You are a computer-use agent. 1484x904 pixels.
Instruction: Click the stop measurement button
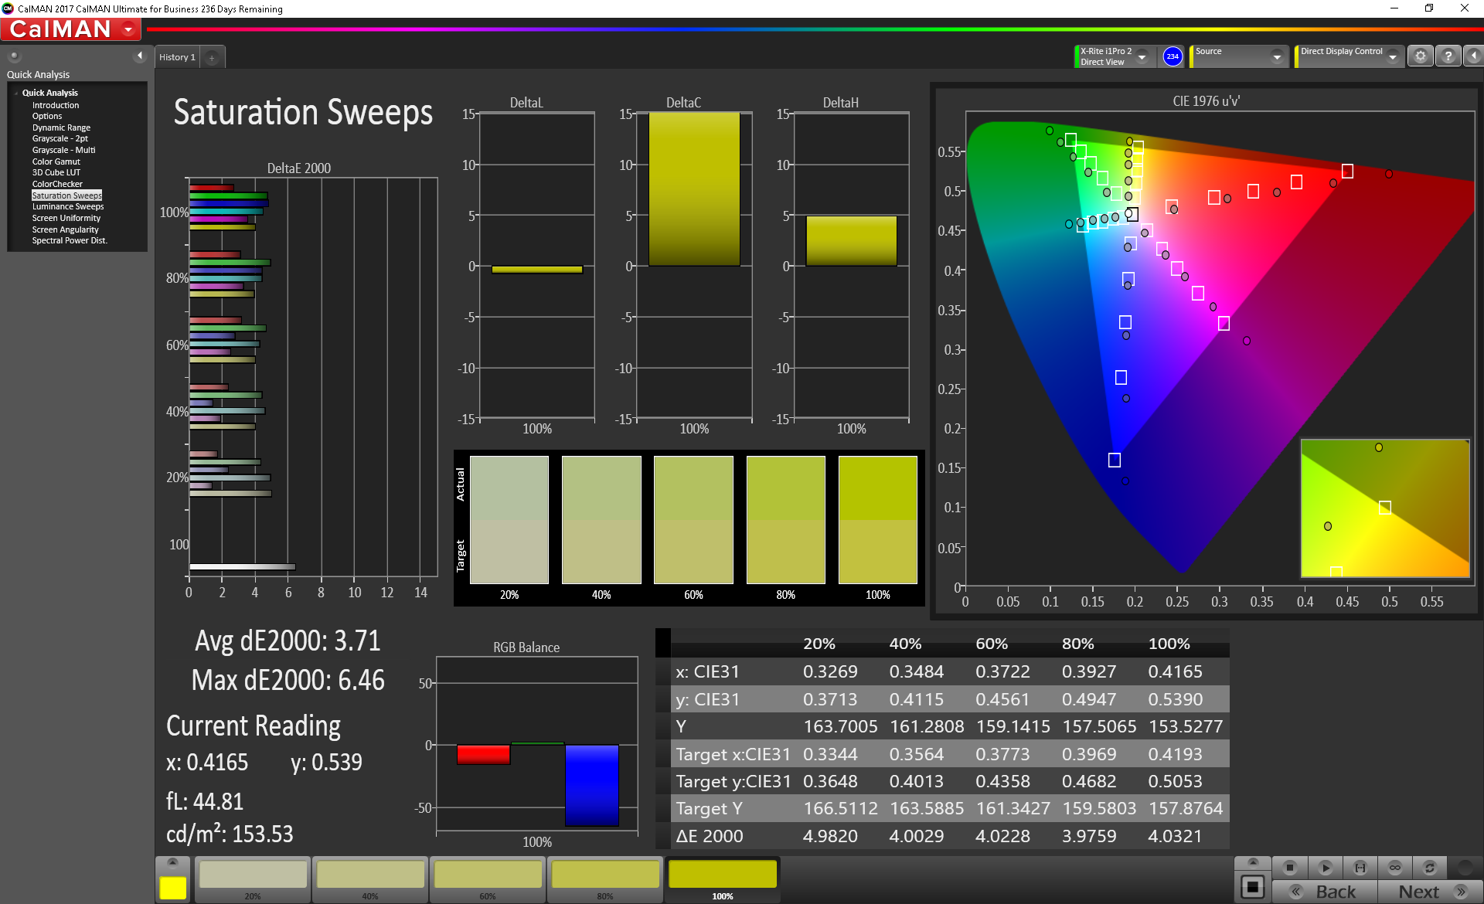click(x=1289, y=868)
